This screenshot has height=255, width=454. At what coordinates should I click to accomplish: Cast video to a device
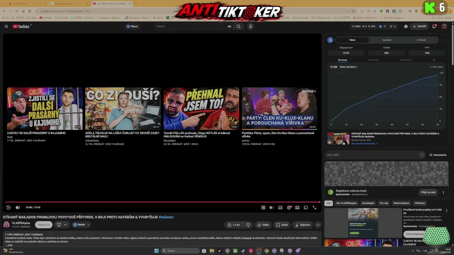[306, 208]
